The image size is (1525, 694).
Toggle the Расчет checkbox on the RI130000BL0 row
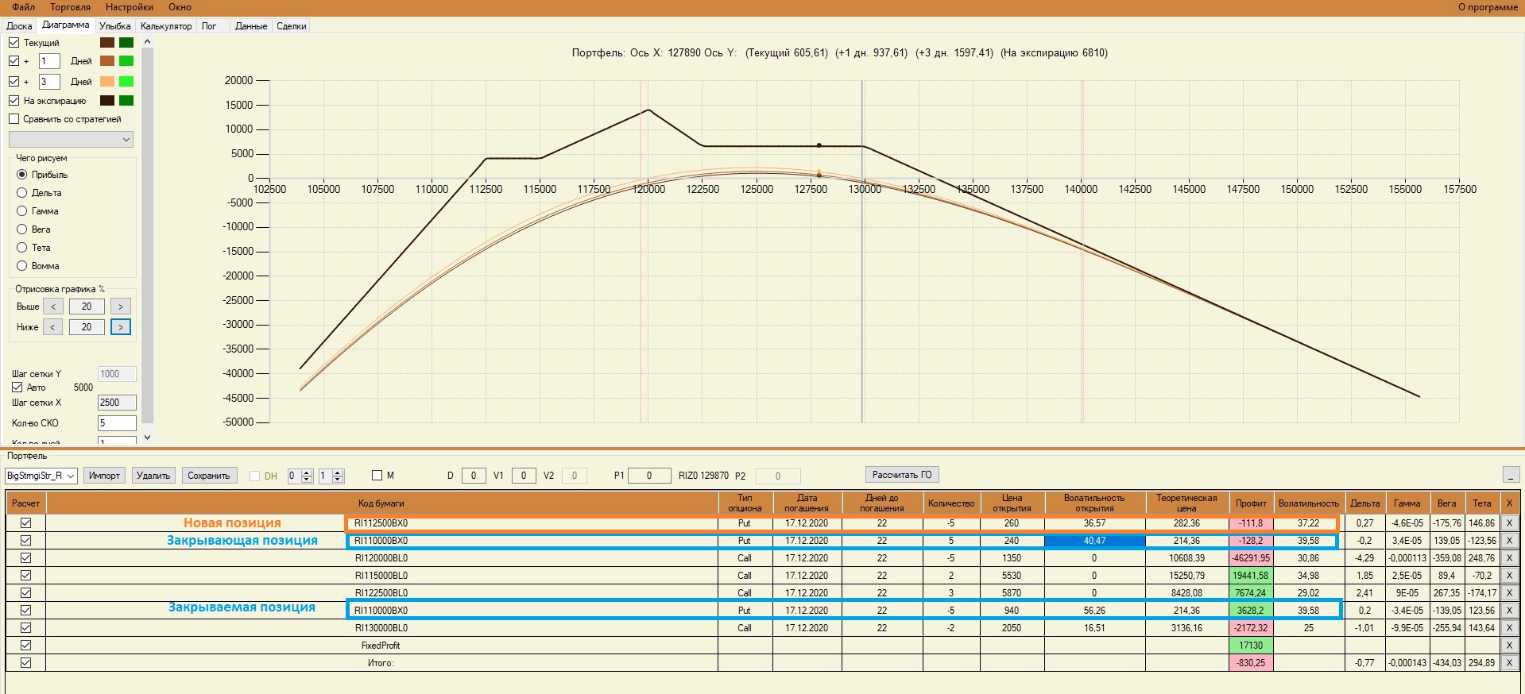coord(25,628)
